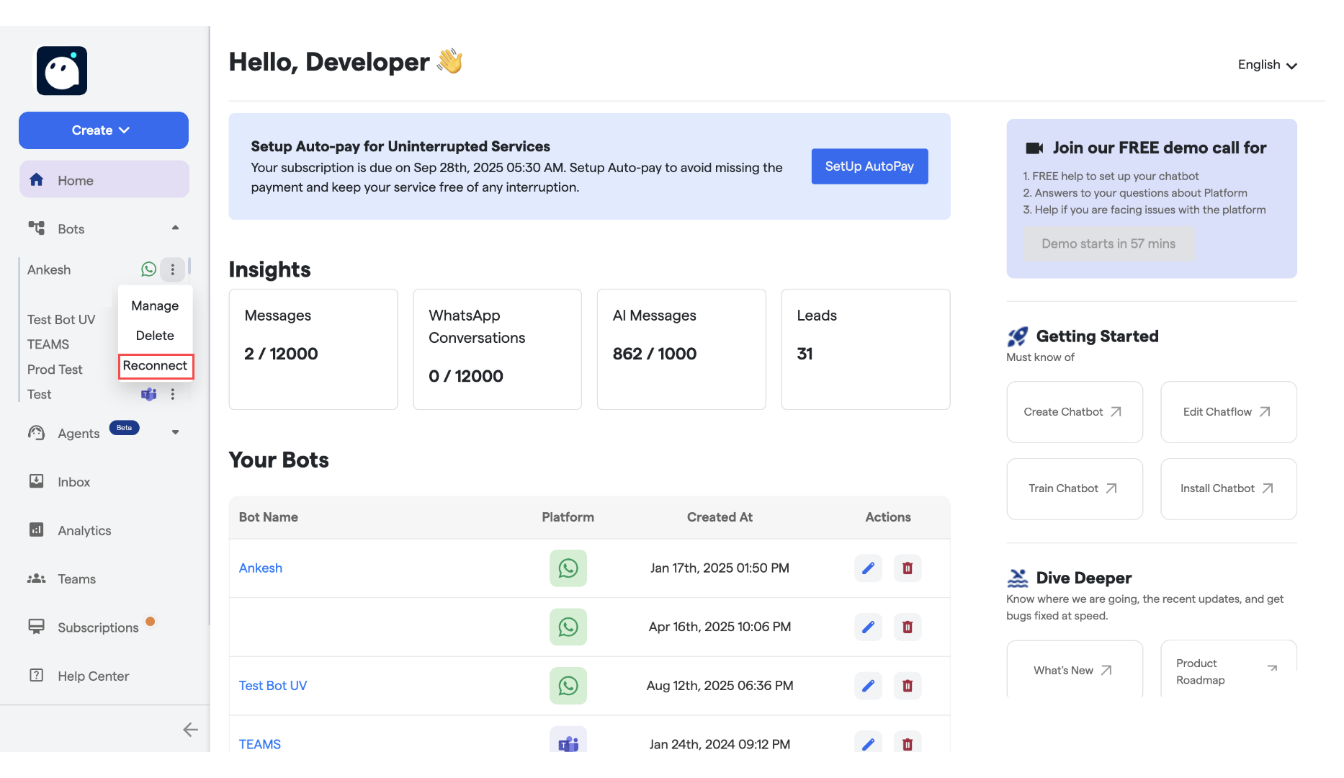Collapse the sidebar with the left arrow
The image size is (1344, 778).
click(190, 730)
